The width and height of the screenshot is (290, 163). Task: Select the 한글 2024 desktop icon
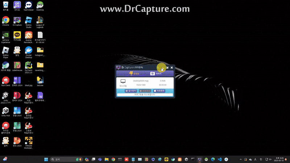(17, 112)
